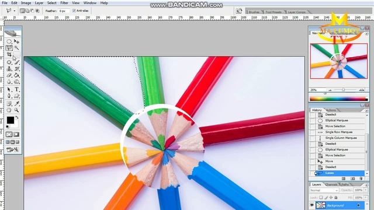The width and height of the screenshot is (374, 210).
Task: Open the Normal blend mode dropdown
Action: tap(324, 190)
